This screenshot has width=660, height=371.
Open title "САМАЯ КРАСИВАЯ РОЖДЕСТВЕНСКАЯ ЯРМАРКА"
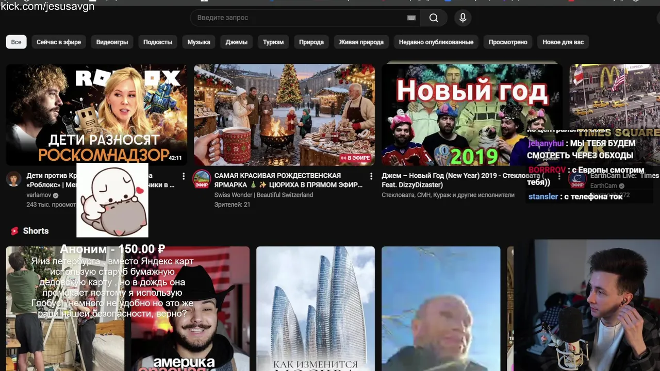[288, 180]
